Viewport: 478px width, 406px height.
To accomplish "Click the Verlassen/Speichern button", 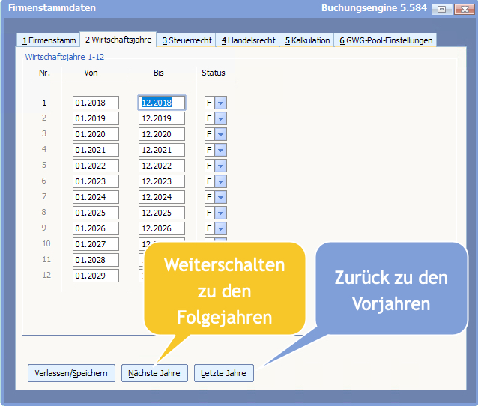I will (72, 373).
